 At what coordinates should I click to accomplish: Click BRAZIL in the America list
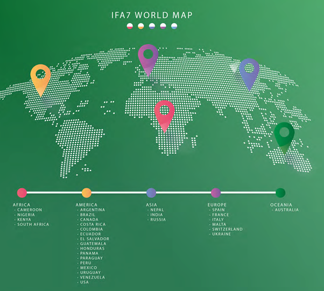coord(88,215)
